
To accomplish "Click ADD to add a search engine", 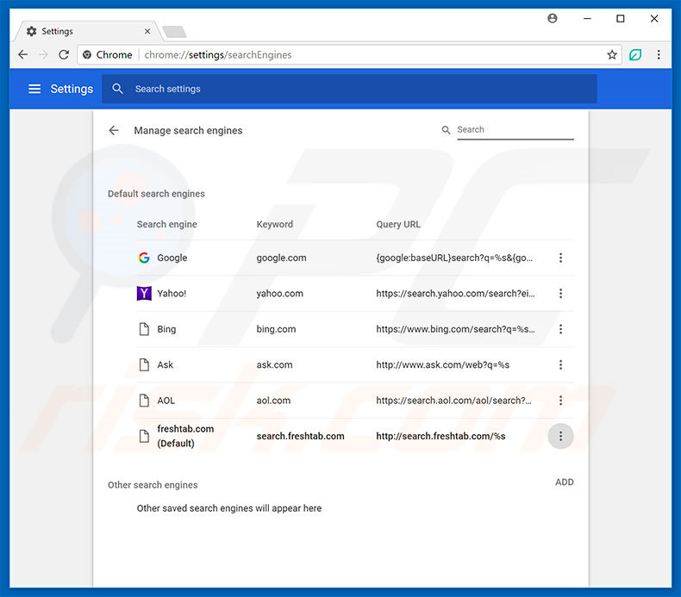I will tap(564, 482).
